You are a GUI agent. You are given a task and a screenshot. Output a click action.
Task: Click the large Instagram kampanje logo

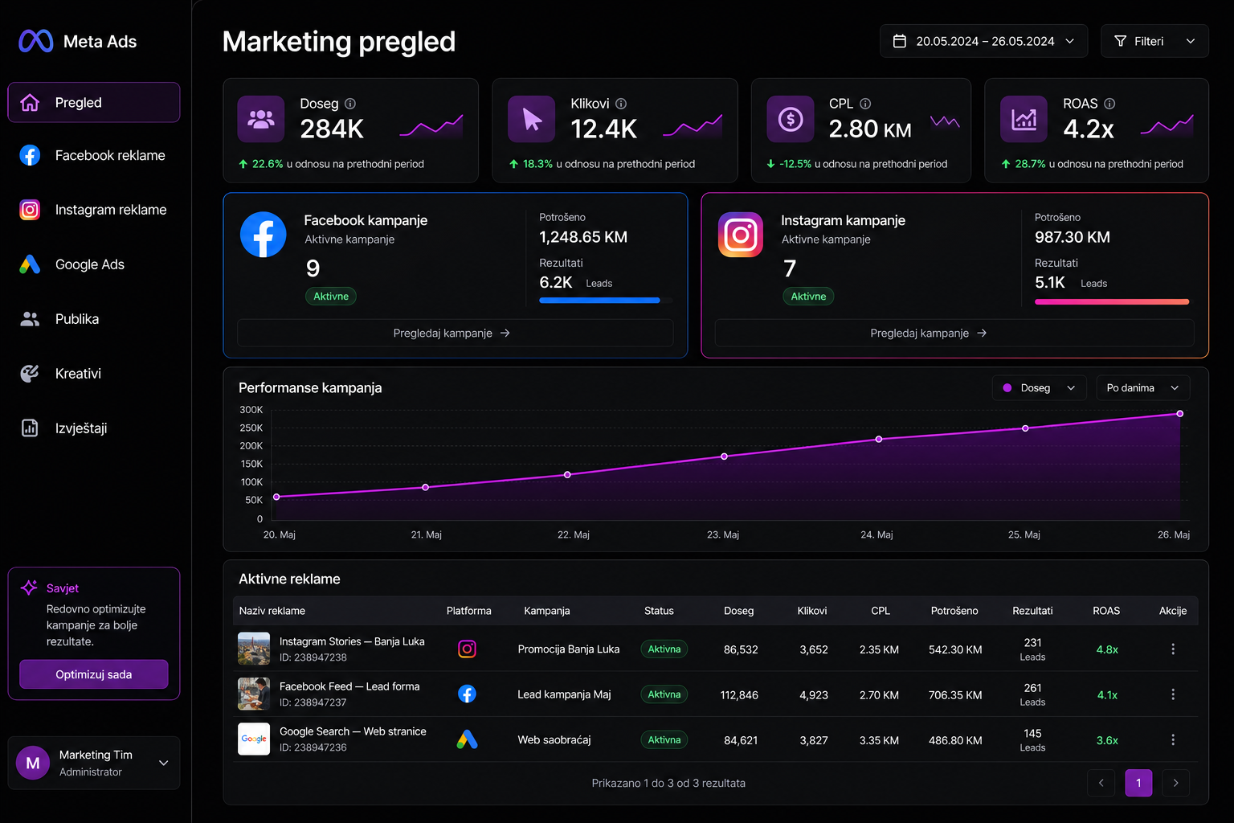click(741, 235)
